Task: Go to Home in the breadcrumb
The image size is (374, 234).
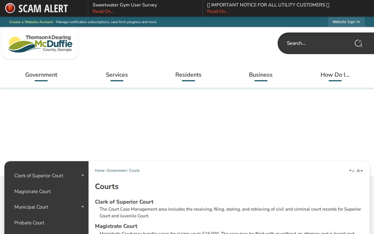Action: click(x=100, y=171)
